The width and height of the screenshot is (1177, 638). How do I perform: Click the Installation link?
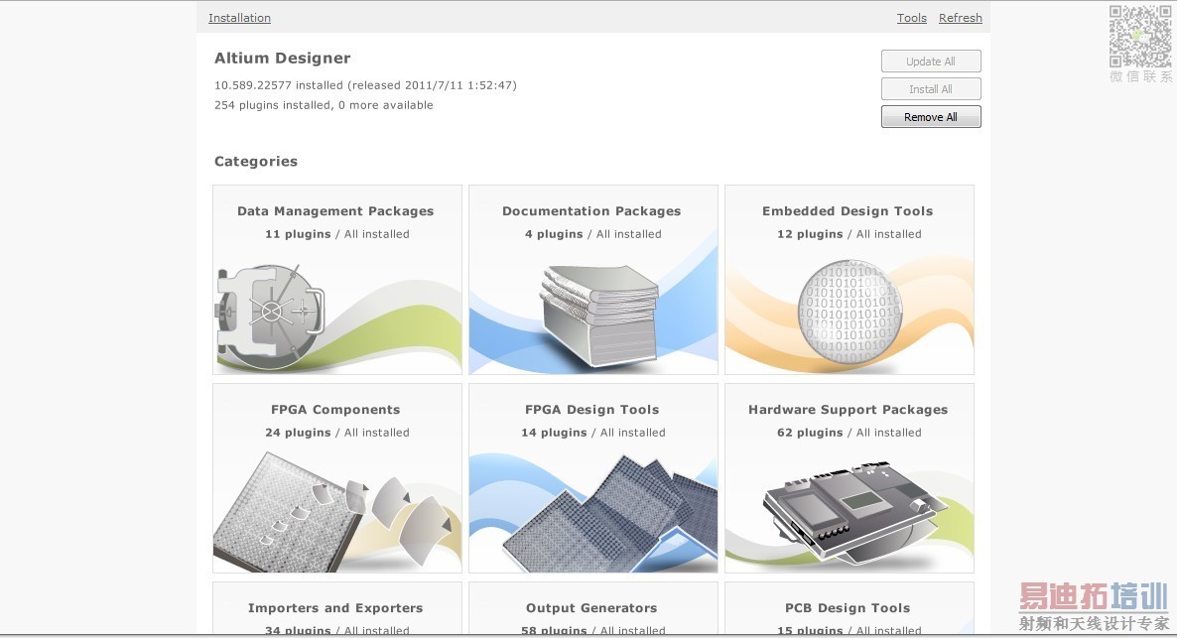coord(239,18)
